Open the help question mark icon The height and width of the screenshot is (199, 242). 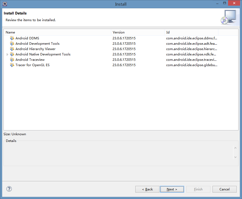point(9,189)
